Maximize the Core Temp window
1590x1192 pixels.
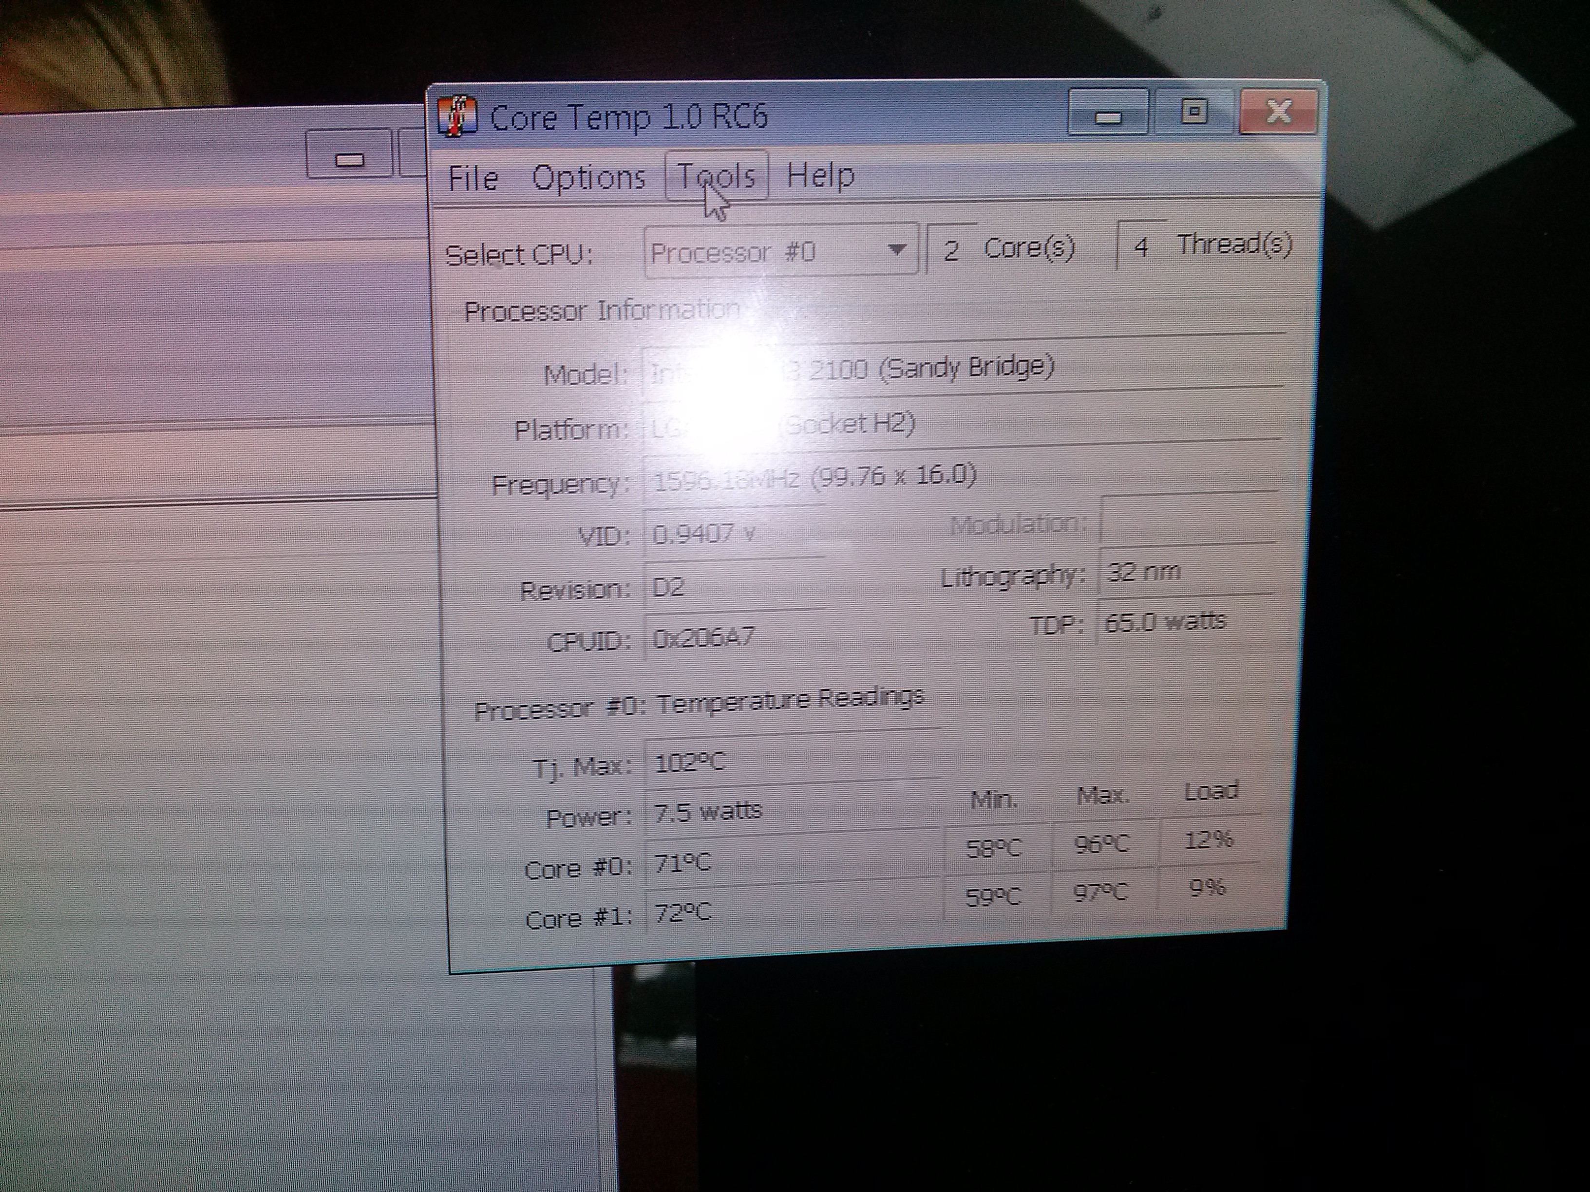pos(1194,112)
